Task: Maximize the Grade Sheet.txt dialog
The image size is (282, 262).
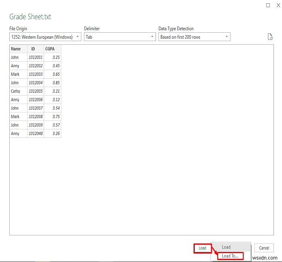Action: pos(268,5)
